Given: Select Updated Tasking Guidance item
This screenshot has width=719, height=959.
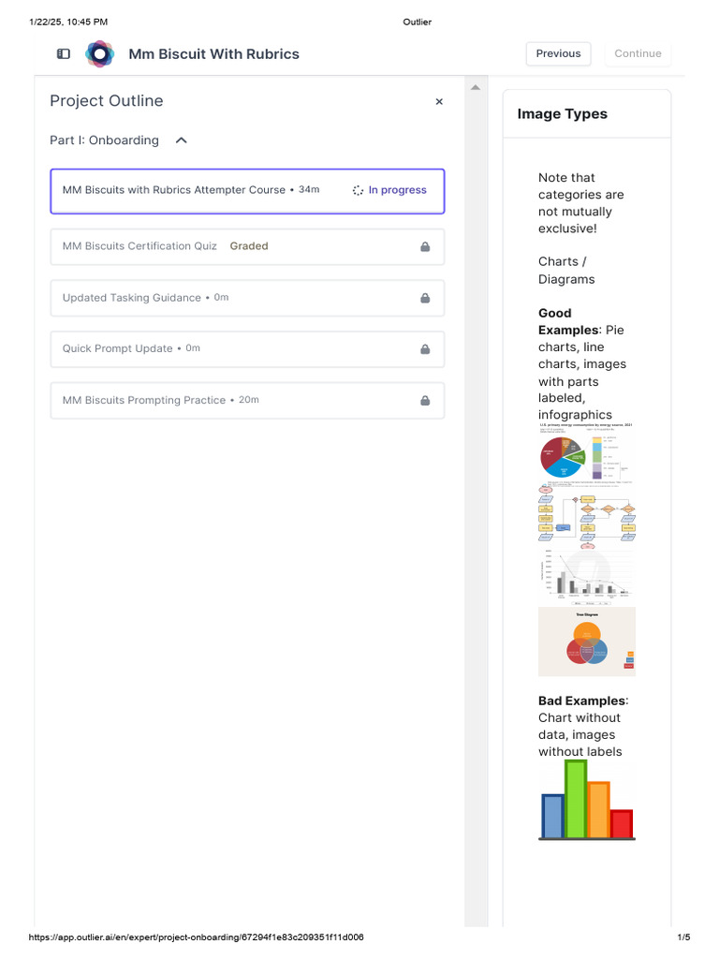Looking at the screenshot, I should [132, 298].
